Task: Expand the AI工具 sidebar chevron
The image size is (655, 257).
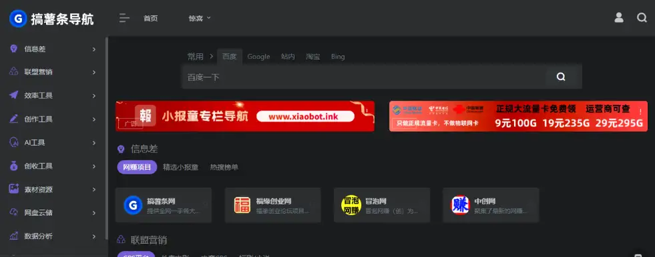Action: 94,142
